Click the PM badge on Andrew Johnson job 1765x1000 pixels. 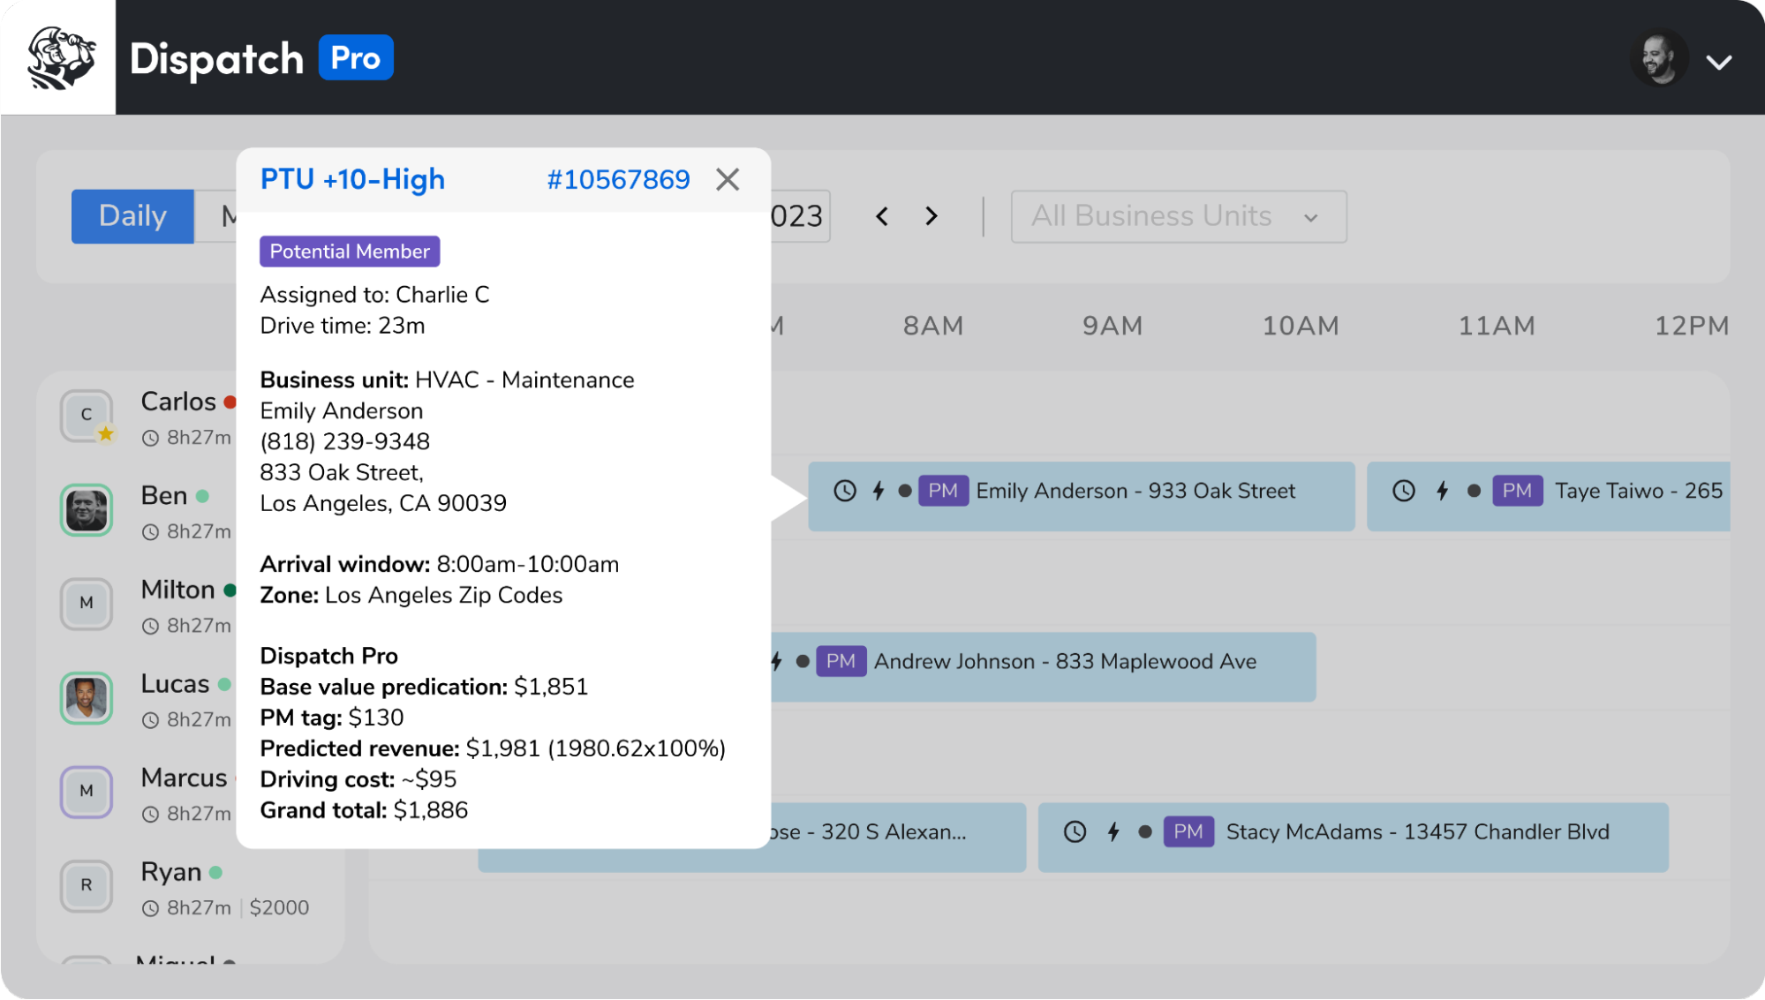[840, 661]
